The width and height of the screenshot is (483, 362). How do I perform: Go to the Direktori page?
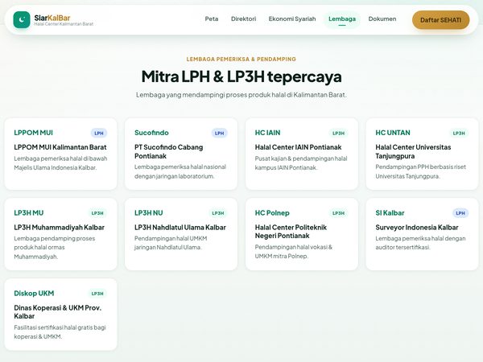243,19
